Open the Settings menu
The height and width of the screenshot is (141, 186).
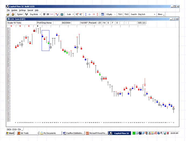(22, 10)
